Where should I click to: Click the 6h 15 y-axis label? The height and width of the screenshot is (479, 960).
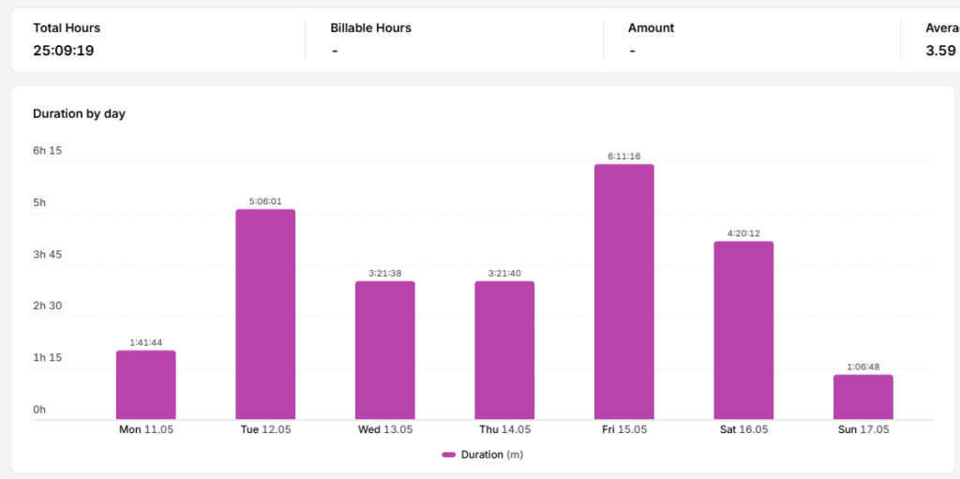48,151
